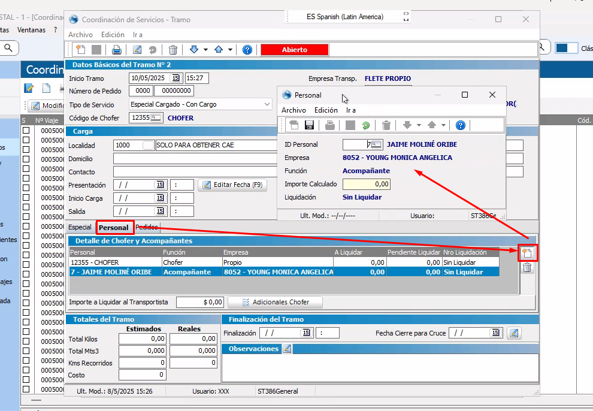Open the Edición menu in Personal window

tap(326, 110)
